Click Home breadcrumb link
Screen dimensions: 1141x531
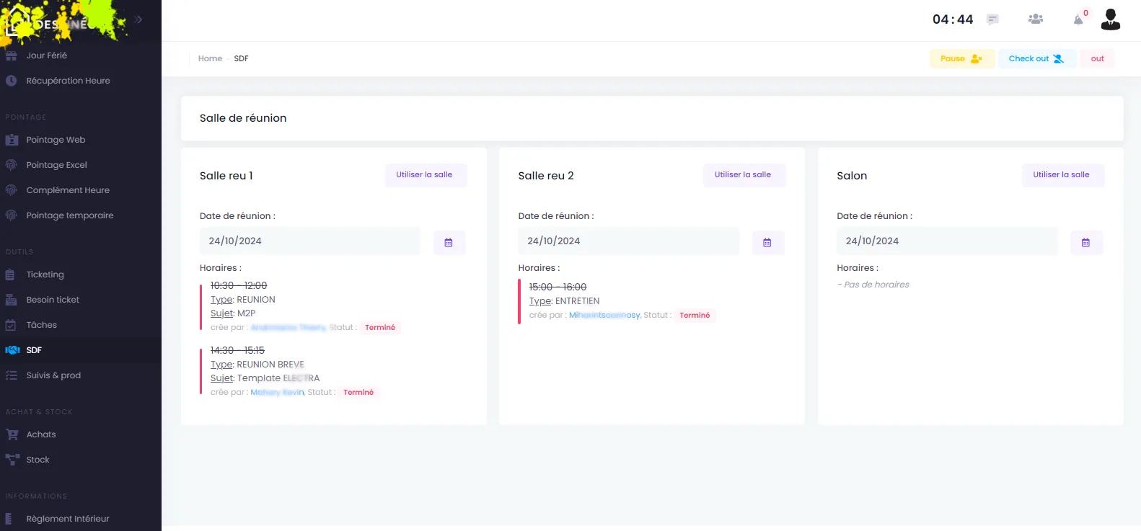210,59
